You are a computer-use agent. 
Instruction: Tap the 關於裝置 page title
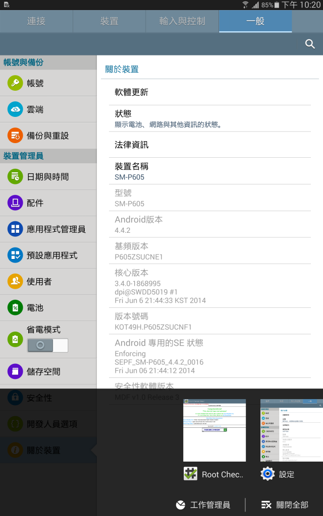(x=122, y=69)
